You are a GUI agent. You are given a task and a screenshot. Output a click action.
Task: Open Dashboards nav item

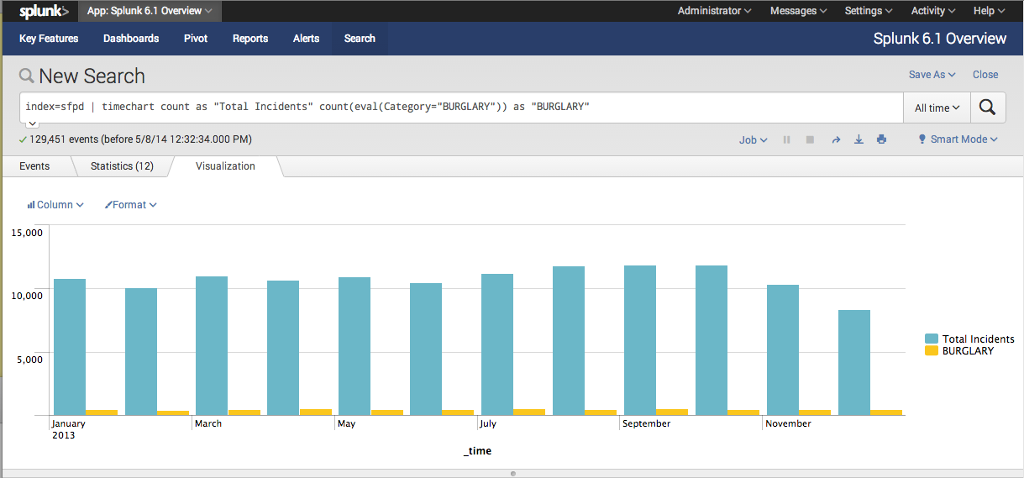click(x=131, y=39)
